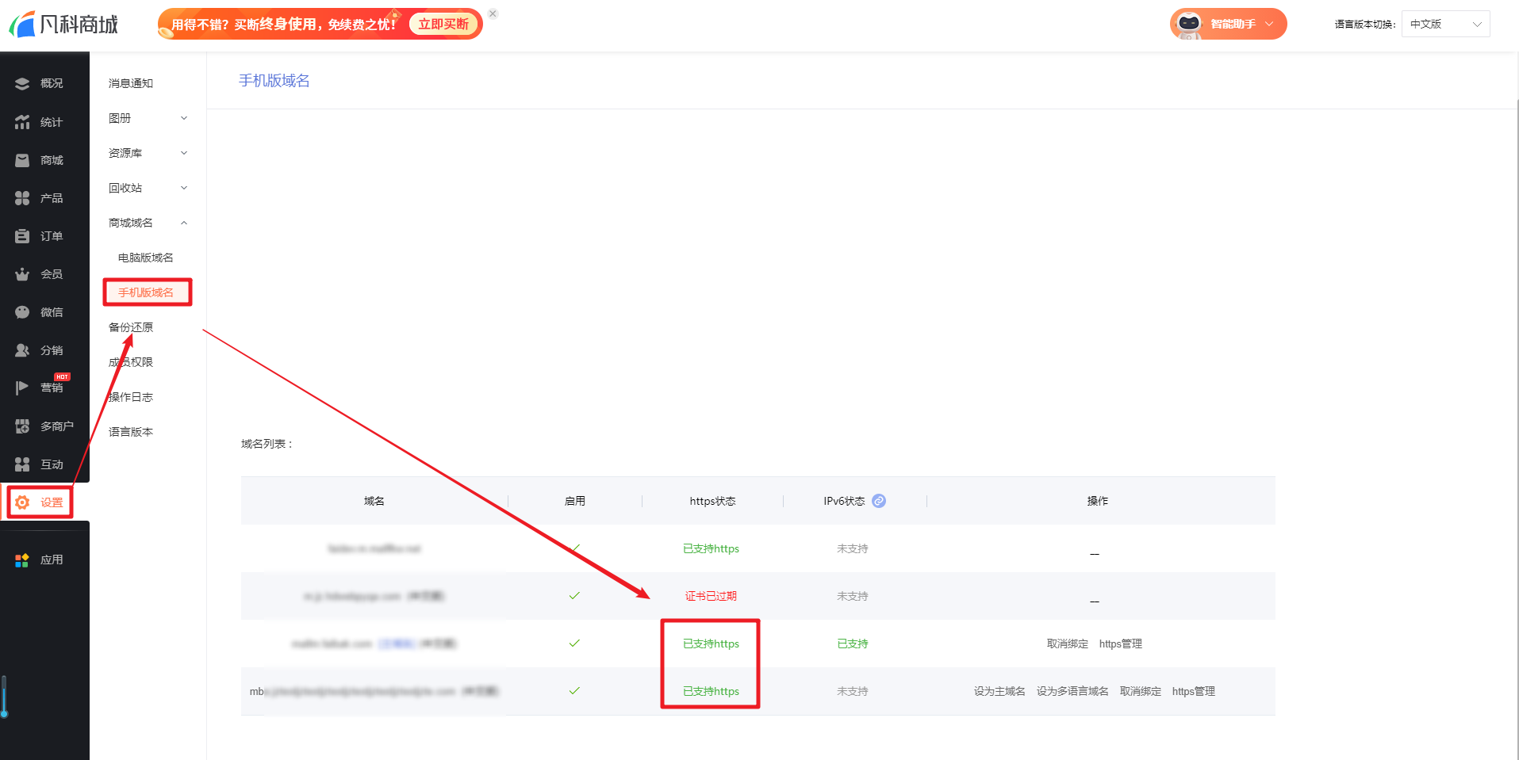Open the 会员 members crown icon
The width and height of the screenshot is (1519, 760).
(22, 274)
